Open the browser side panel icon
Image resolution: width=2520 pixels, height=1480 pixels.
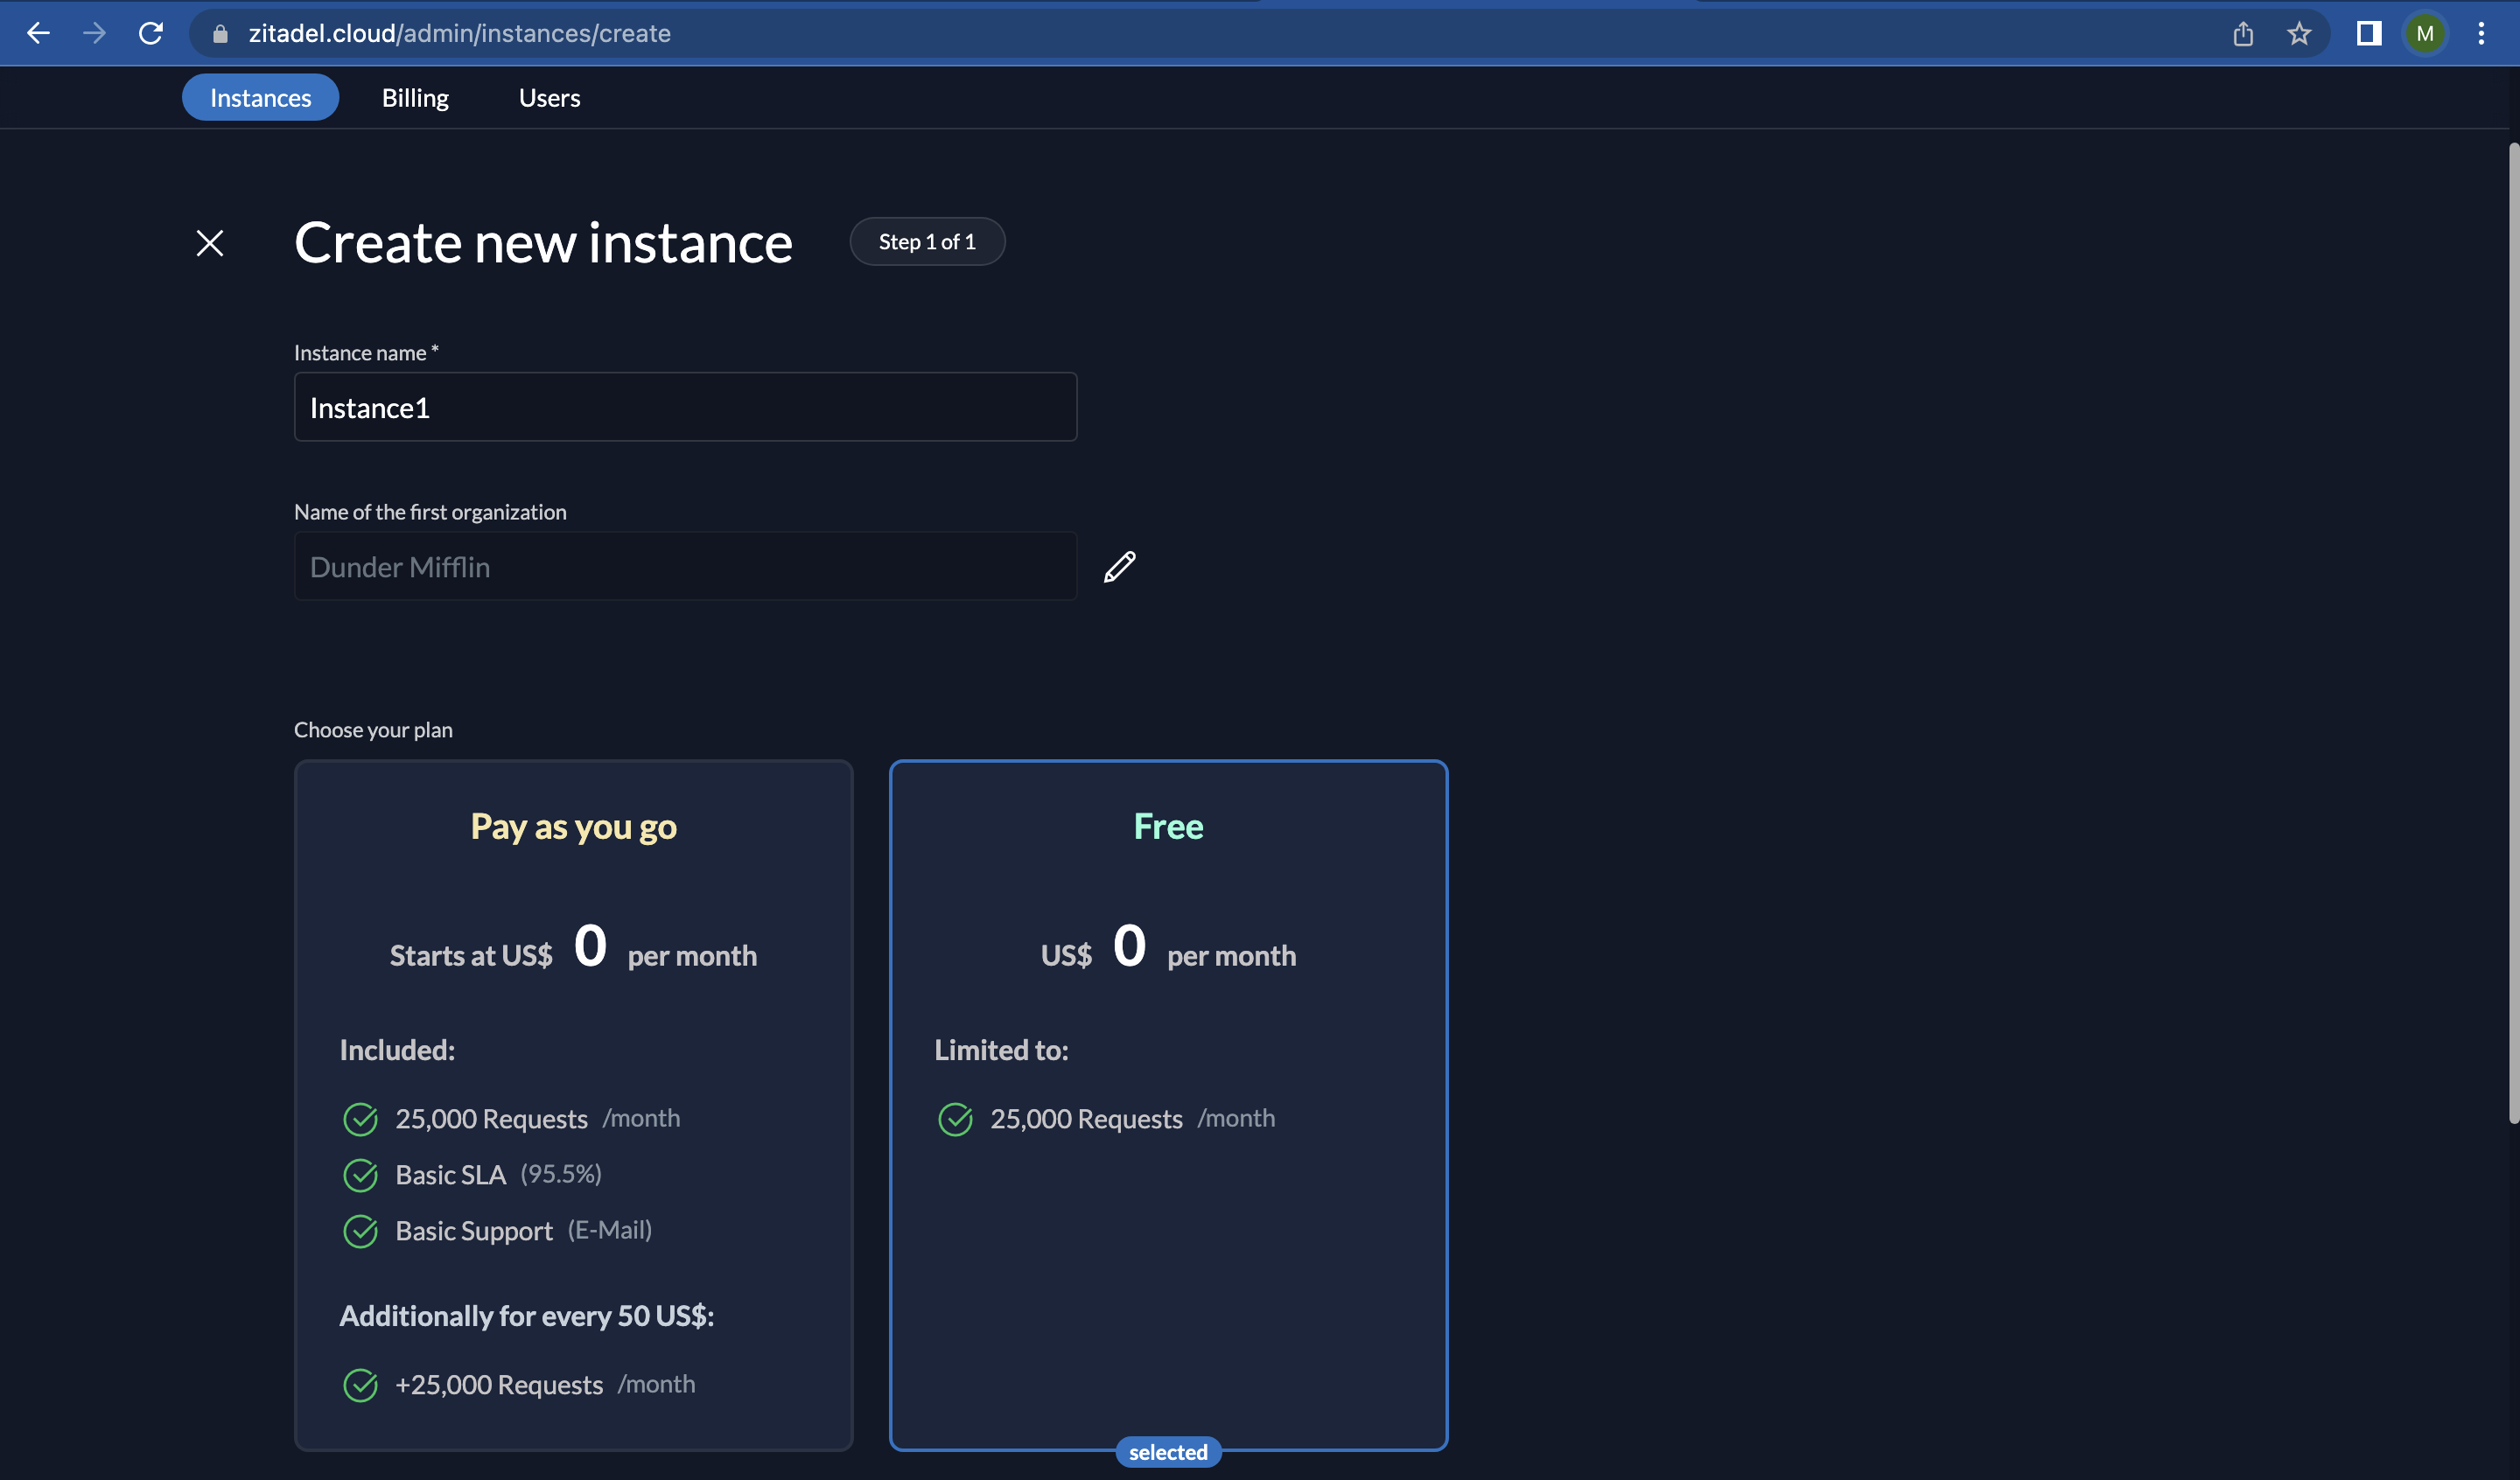click(2368, 33)
